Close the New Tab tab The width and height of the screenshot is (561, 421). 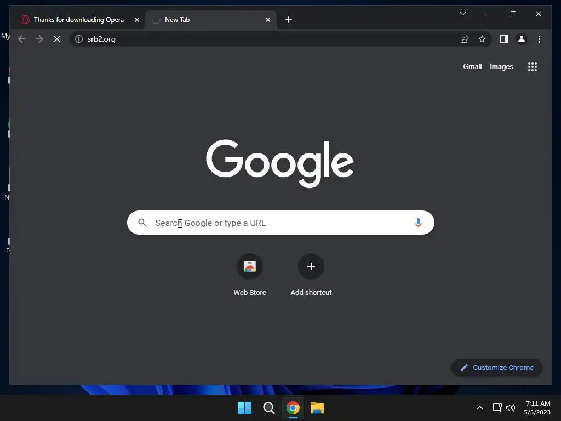tap(267, 20)
